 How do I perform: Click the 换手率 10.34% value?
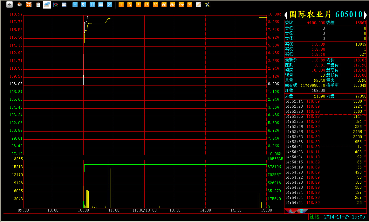click(x=360, y=85)
